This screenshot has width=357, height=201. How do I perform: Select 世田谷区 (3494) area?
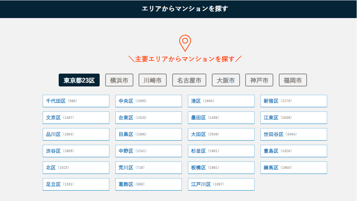294,134
